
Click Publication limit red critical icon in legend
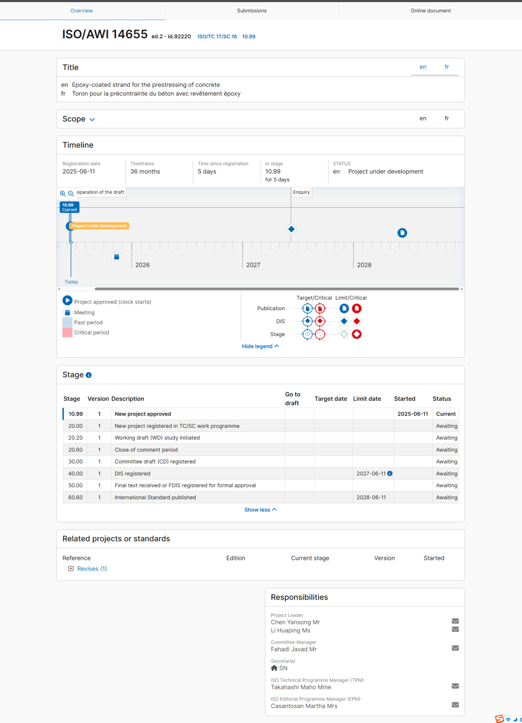point(357,309)
